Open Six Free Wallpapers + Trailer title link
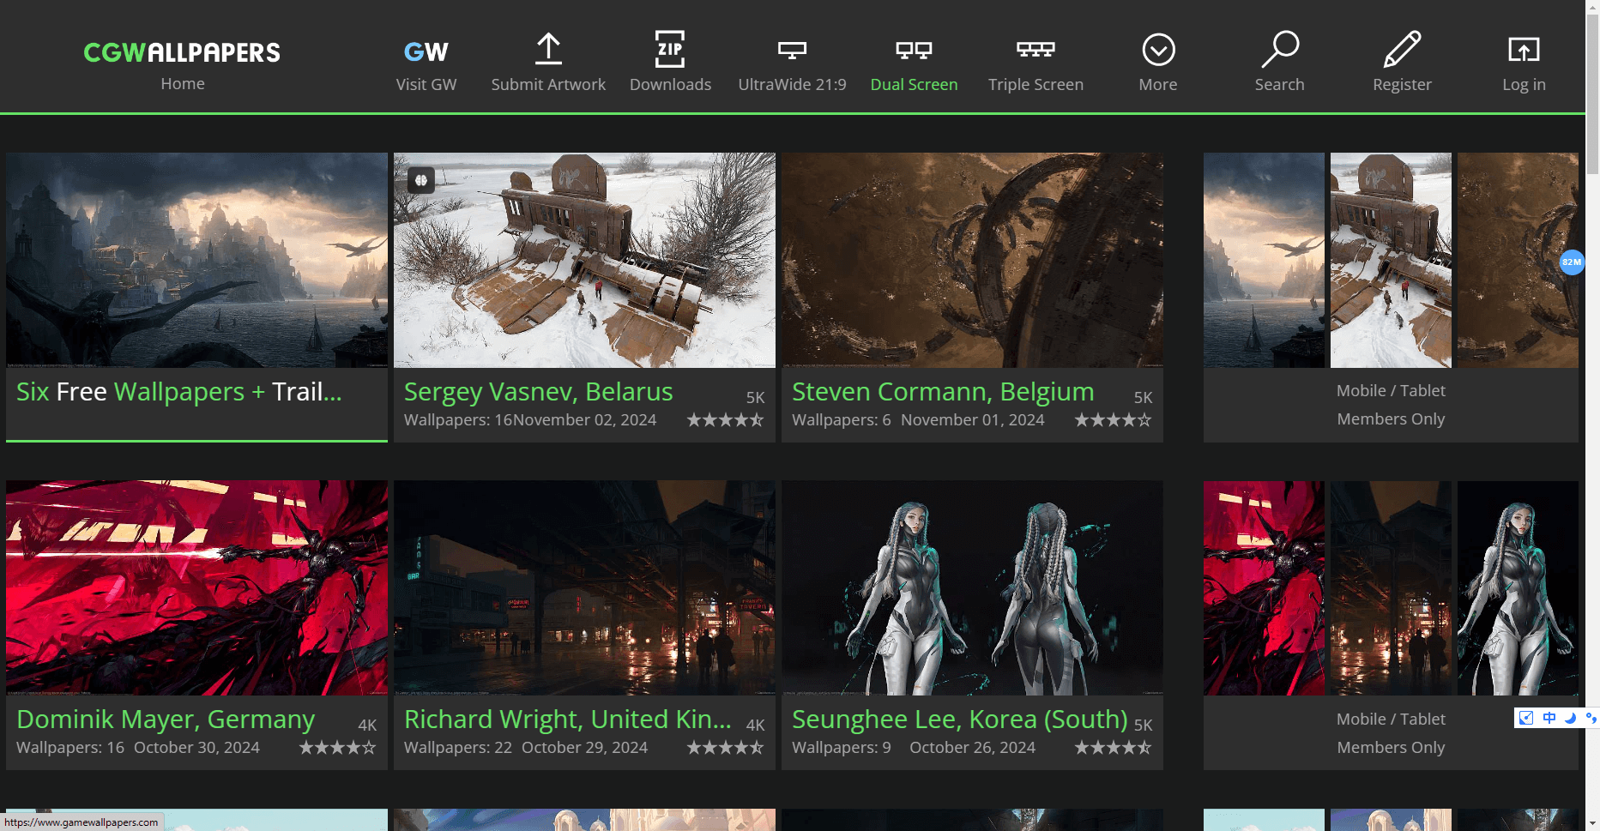 pyautogui.click(x=179, y=392)
